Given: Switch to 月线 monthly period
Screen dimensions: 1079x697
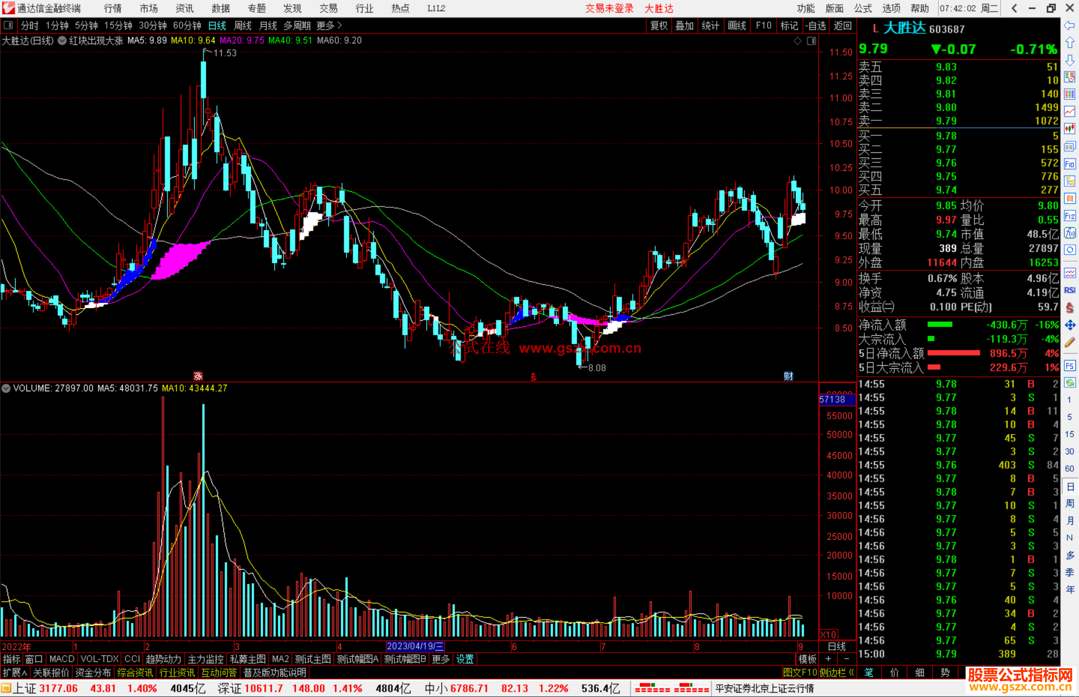Looking at the screenshot, I should 268,25.
